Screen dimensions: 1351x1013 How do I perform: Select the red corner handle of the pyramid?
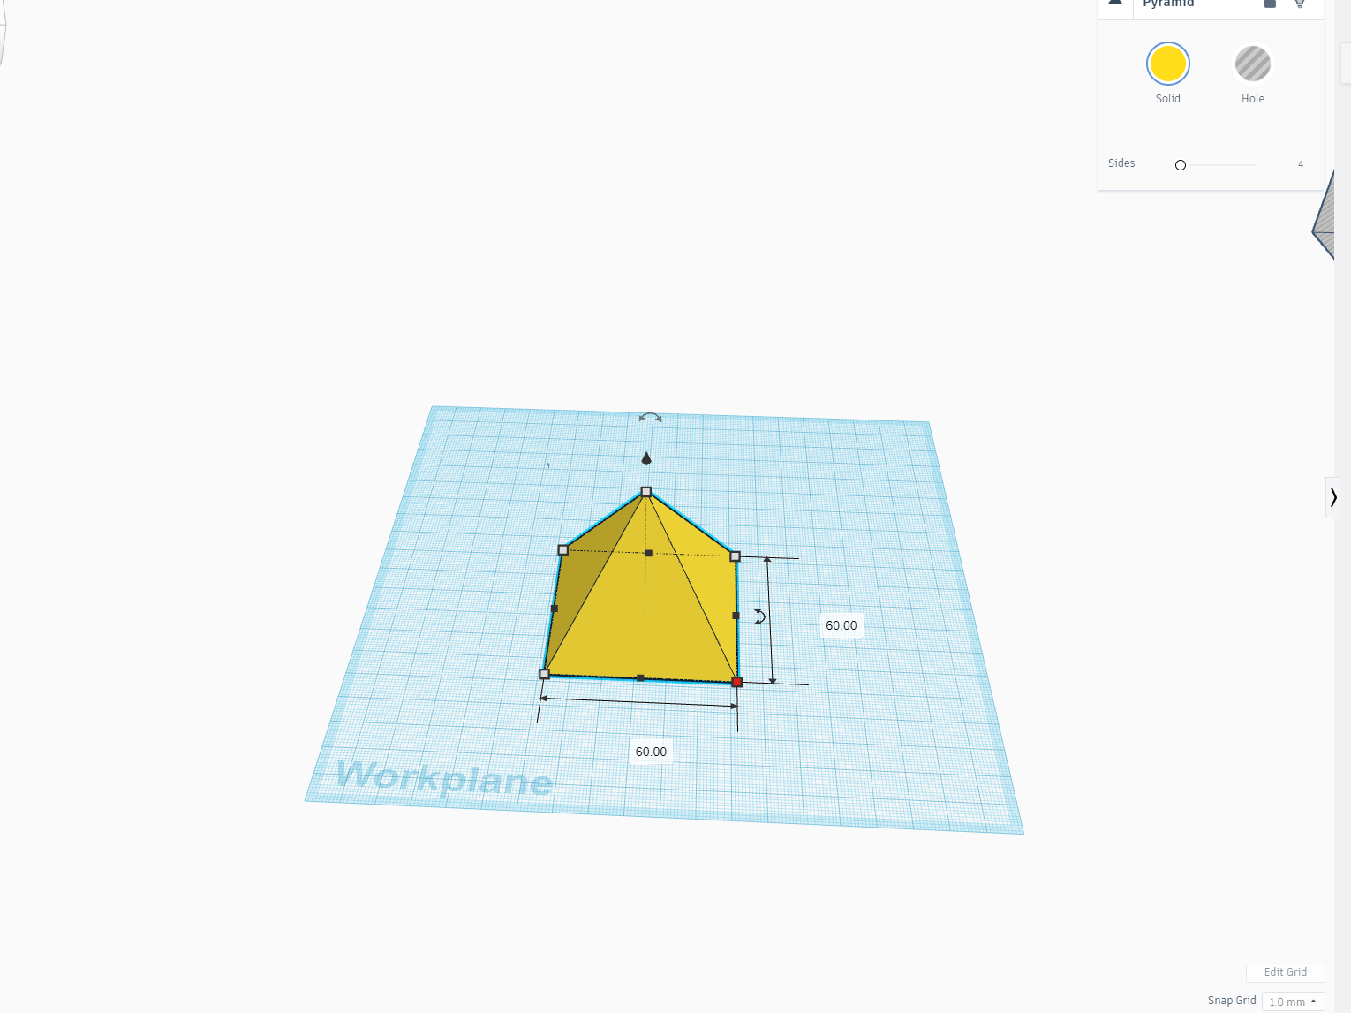tap(737, 682)
